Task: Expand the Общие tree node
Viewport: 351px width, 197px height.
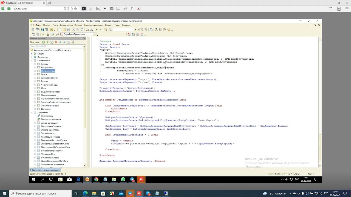Action: [32, 54]
